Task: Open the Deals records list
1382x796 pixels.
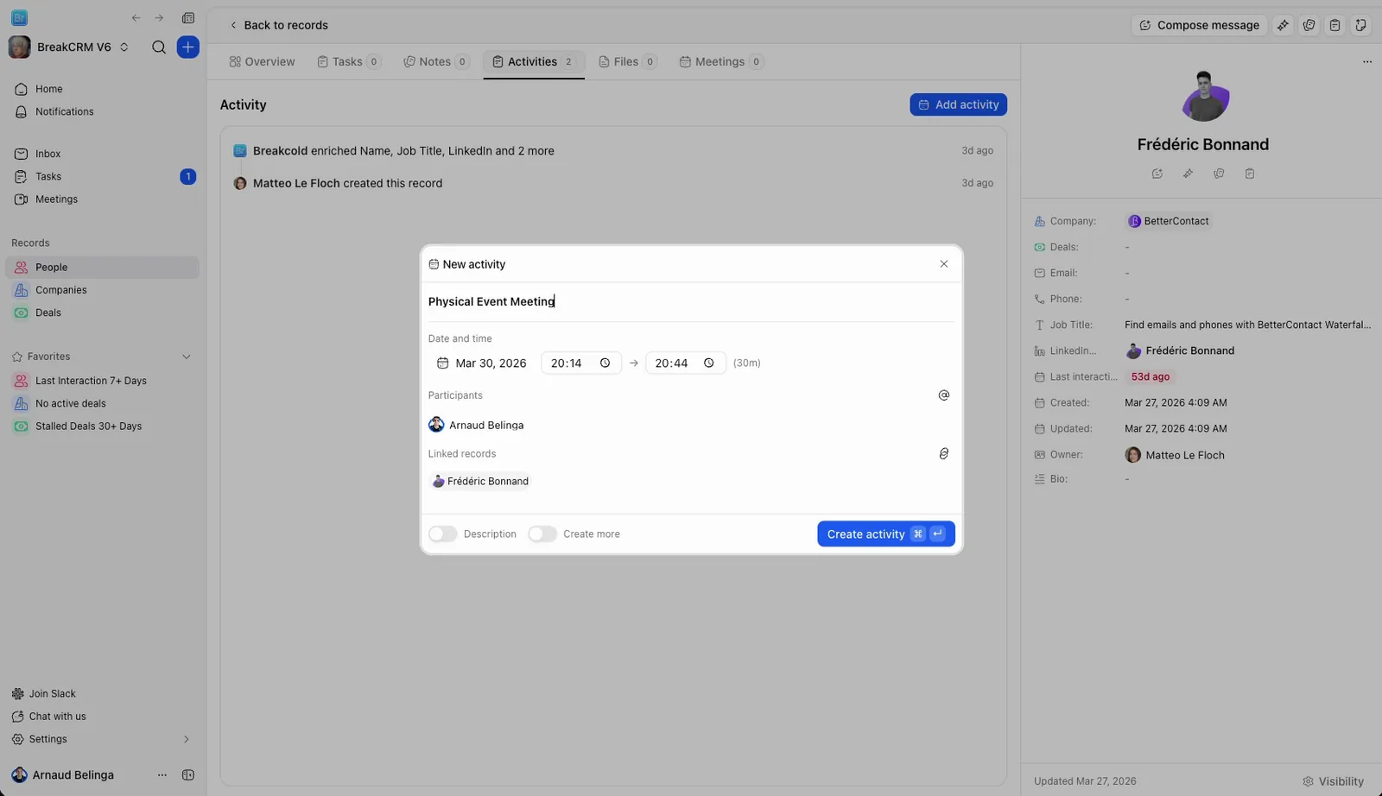Action: pos(102,313)
